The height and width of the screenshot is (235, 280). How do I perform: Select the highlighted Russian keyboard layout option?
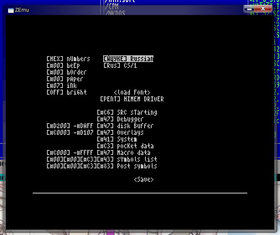(x=128, y=59)
